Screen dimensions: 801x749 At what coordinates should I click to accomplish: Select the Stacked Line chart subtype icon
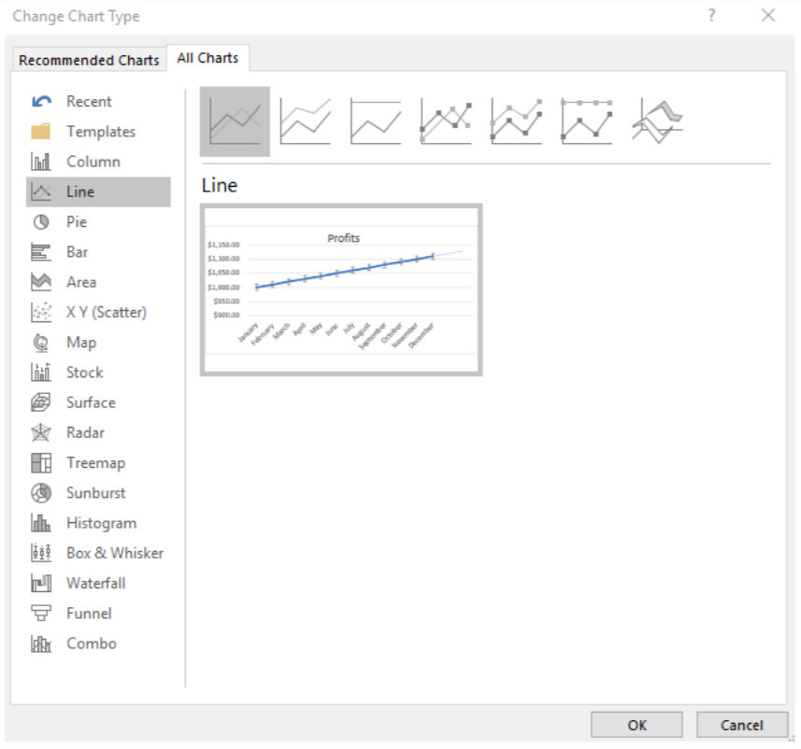point(306,121)
